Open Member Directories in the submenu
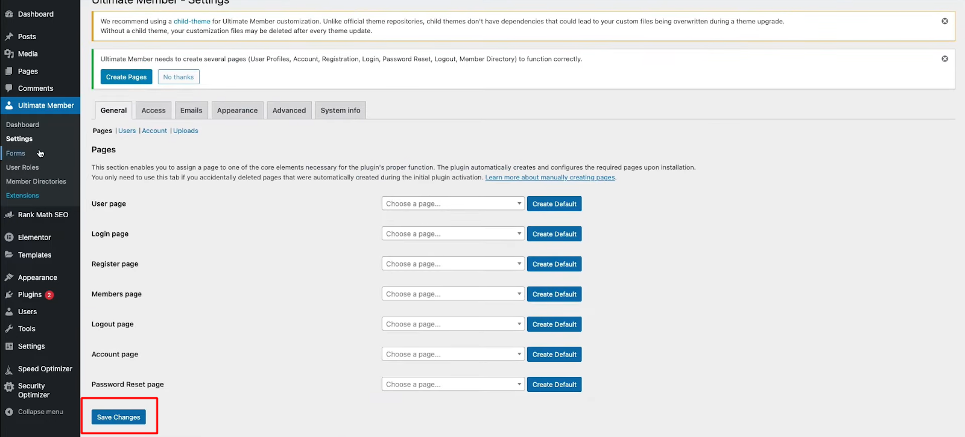This screenshot has width=965, height=437. [x=36, y=182]
